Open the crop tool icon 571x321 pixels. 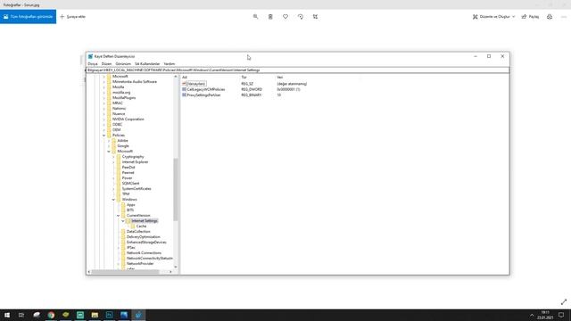coord(315,17)
